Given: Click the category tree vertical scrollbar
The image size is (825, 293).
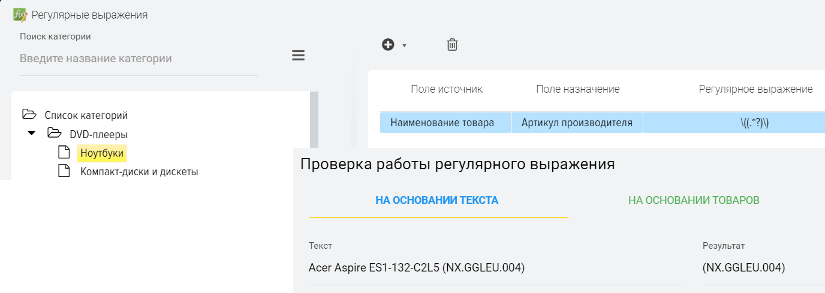Looking at the screenshot, I should 314,120.
